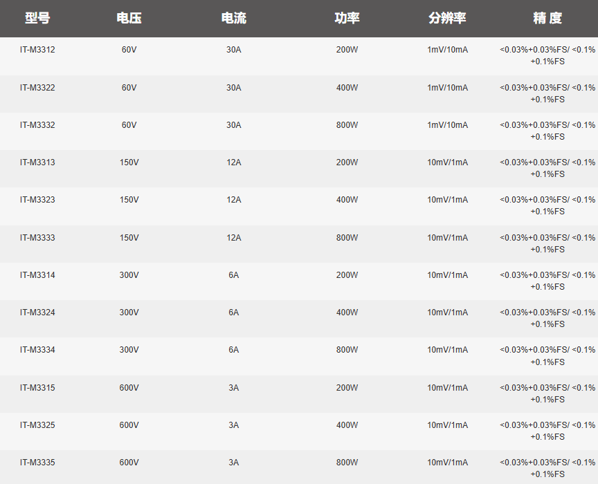The width and height of the screenshot is (598, 484).
Task: Select the 功率 column header
Action: 347,18
